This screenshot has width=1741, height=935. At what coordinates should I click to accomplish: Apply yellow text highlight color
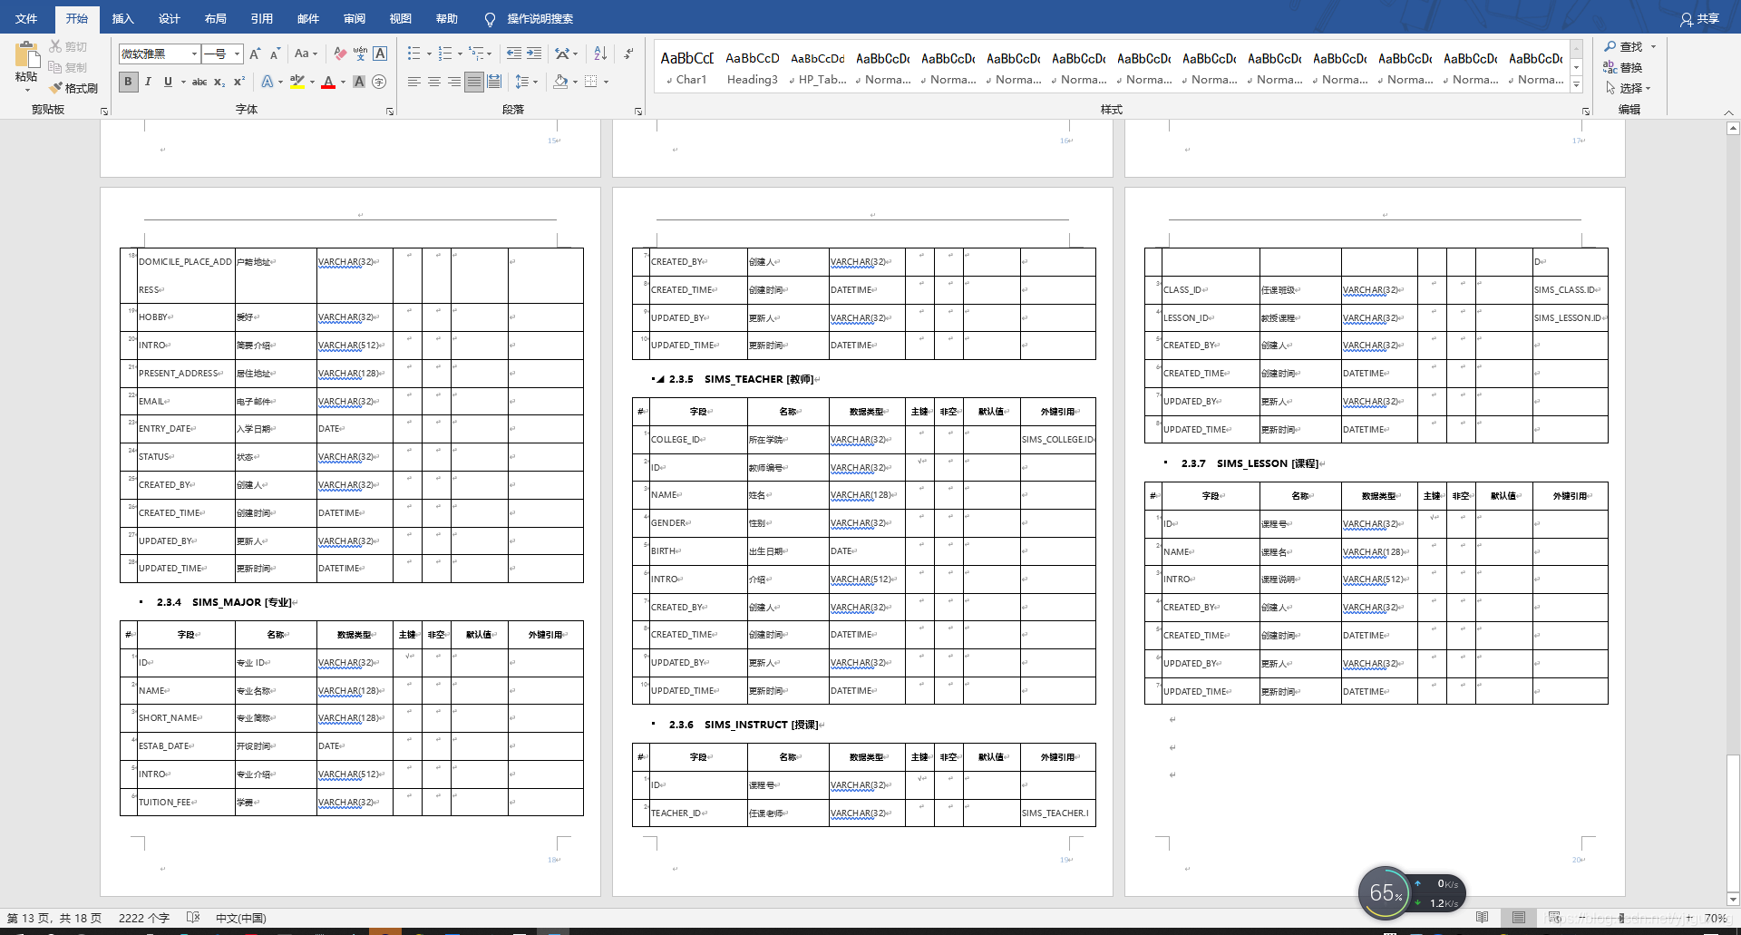coord(297,82)
